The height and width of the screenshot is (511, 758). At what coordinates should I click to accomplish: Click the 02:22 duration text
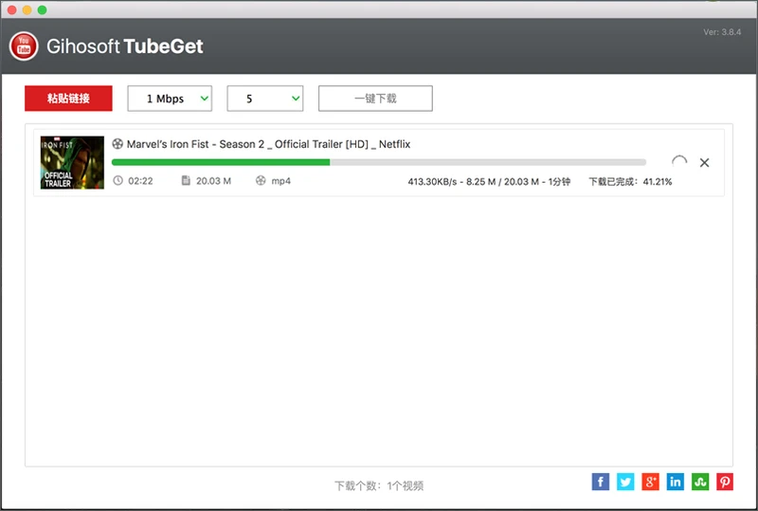pos(140,181)
